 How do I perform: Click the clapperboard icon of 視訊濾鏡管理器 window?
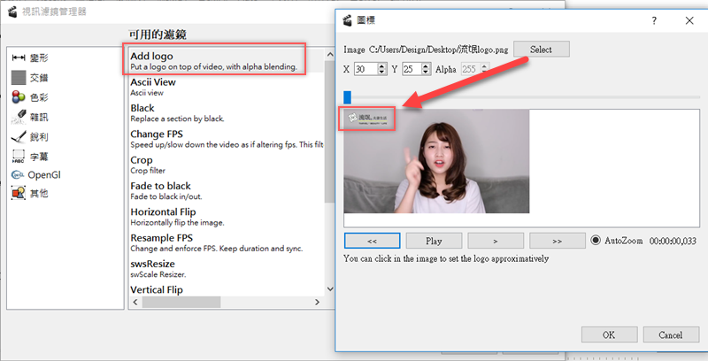click(x=12, y=12)
